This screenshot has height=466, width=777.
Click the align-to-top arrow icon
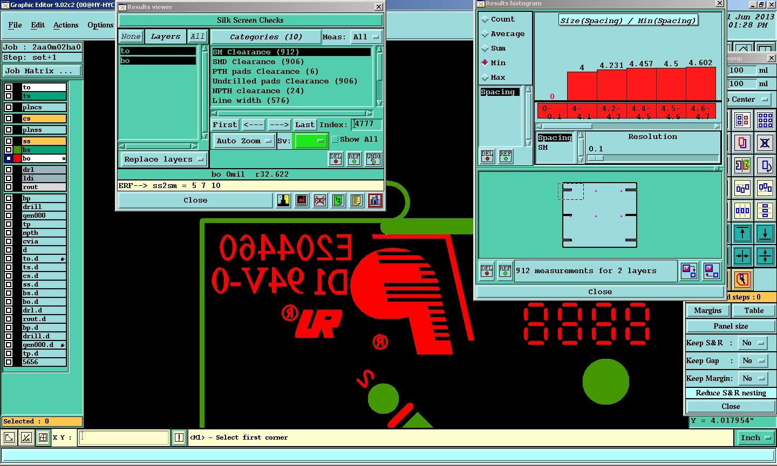click(742, 233)
